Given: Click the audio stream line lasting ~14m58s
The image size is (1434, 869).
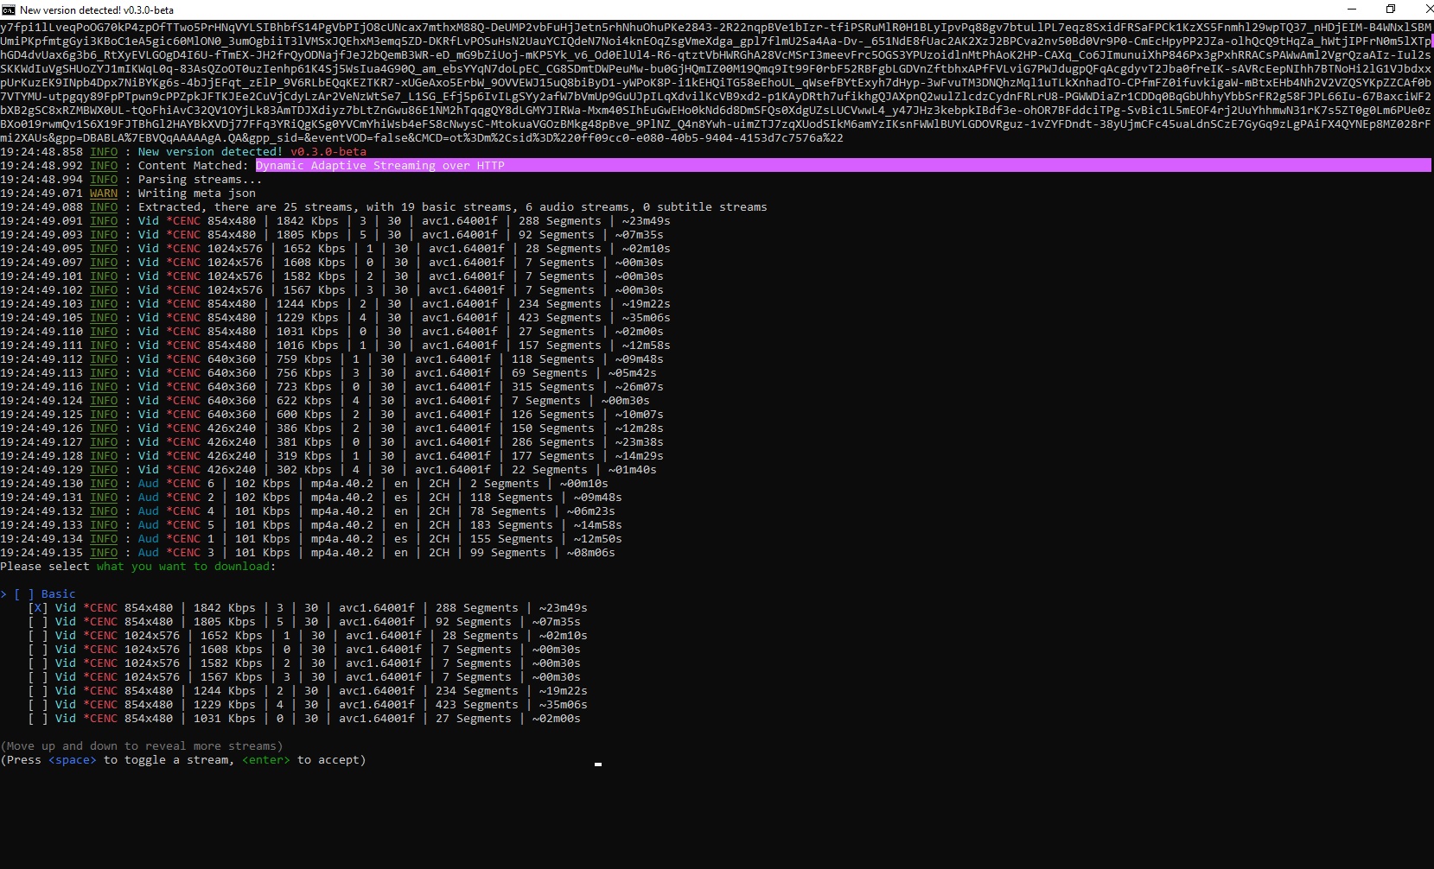Looking at the screenshot, I should (311, 525).
